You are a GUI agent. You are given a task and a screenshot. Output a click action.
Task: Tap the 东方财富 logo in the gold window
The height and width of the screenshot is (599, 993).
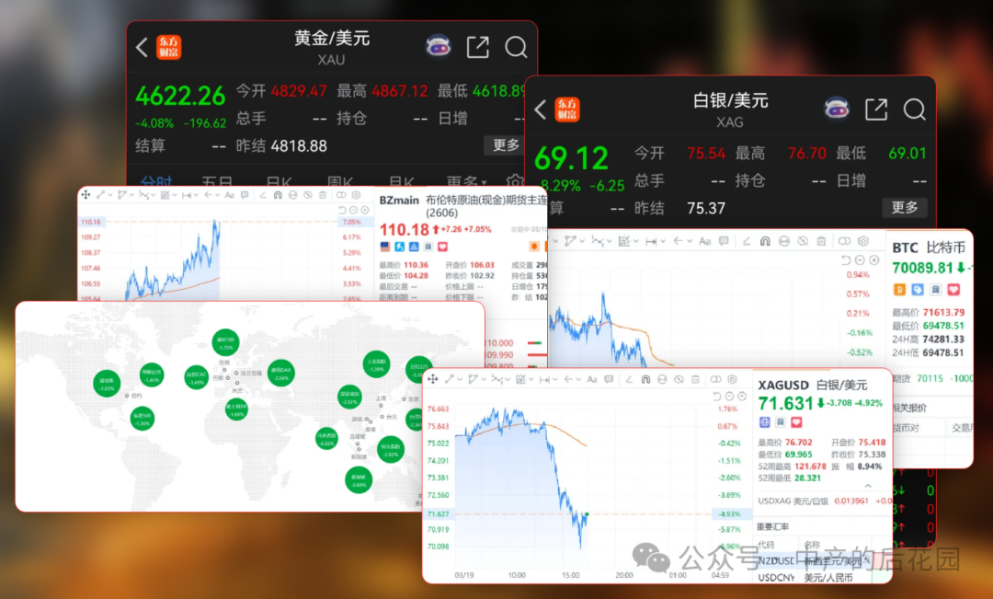click(x=168, y=47)
